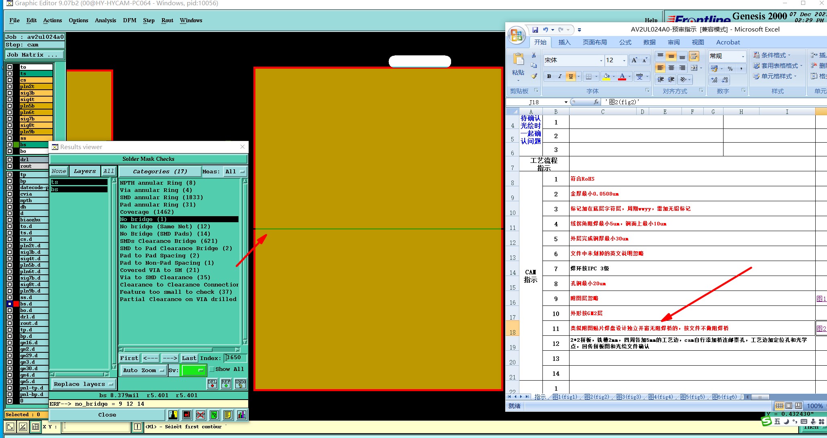This screenshot has width=827, height=438.
Task: Open the 单元格样式 dropdown in Excel
Action: tap(774, 76)
